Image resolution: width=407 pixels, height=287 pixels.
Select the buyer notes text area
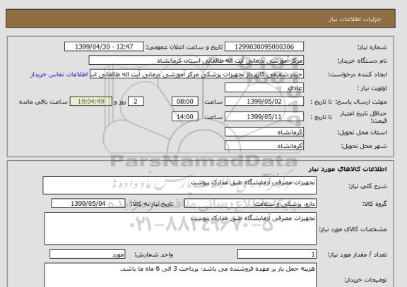[180, 275]
